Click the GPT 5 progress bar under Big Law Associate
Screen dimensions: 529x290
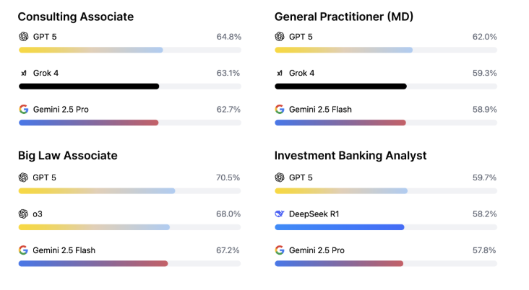(x=96, y=191)
